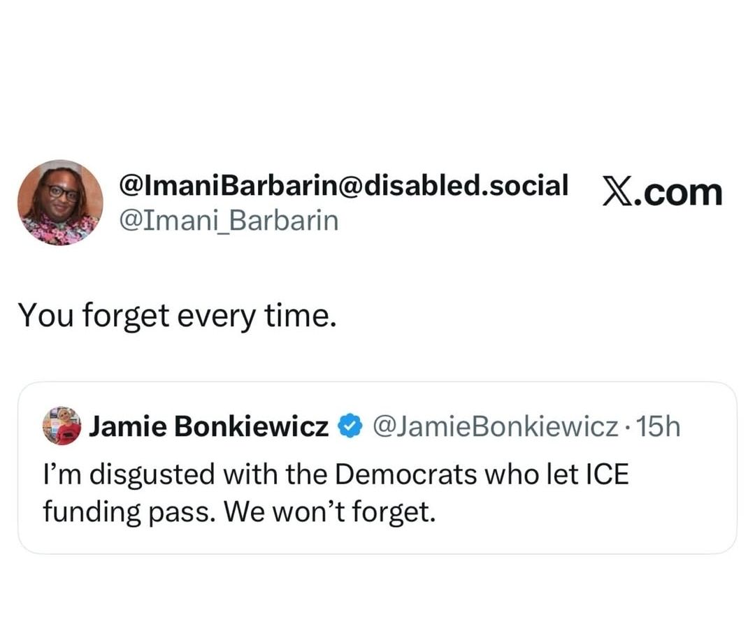Open the @ImaniBarbarin@disabled.social display name
Screen dimensions: 755x617
(343, 185)
